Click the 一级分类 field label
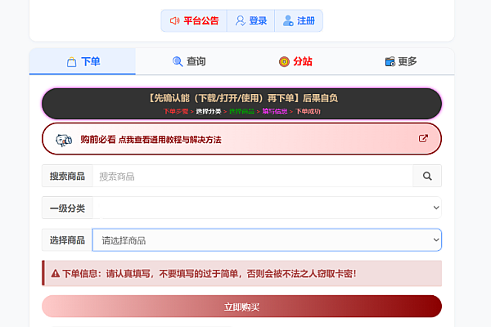The width and height of the screenshot is (491, 327). 67,208
